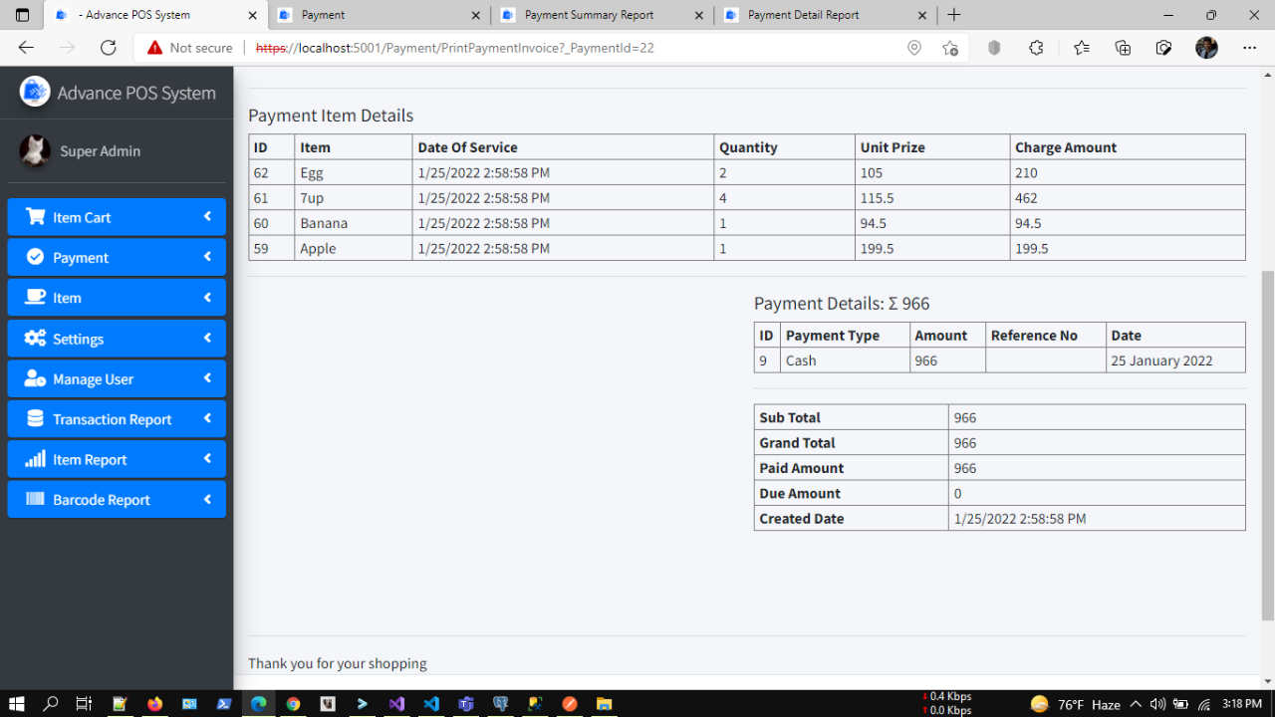Viewport: 1275px width, 717px height.
Task: Expand the Barcode Report chevron
Action: pos(207,499)
